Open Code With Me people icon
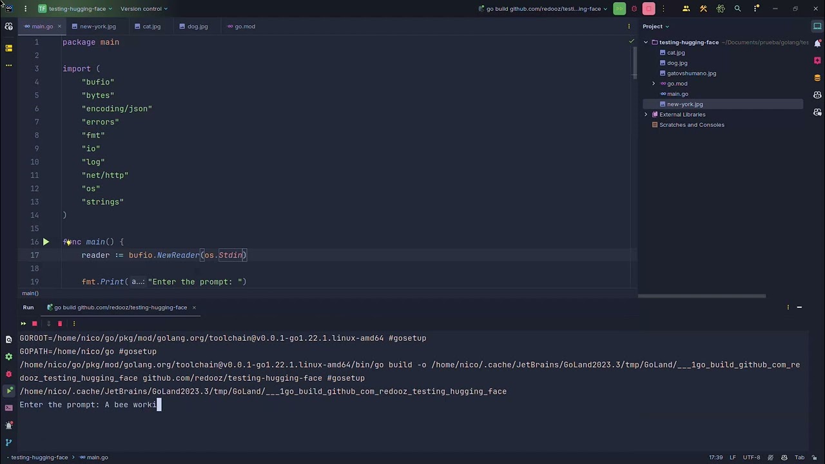 (686, 8)
